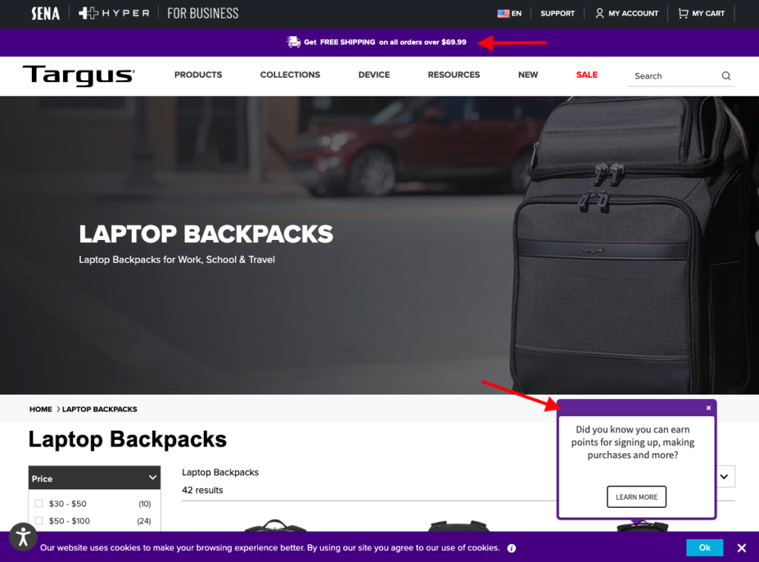The height and width of the screenshot is (562, 759).
Task: Open the Products menu
Action: click(198, 75)
